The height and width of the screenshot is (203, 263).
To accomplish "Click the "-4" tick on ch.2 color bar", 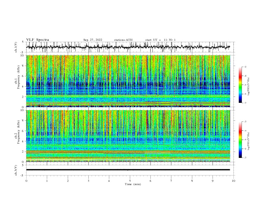I will tap(245, 131).
